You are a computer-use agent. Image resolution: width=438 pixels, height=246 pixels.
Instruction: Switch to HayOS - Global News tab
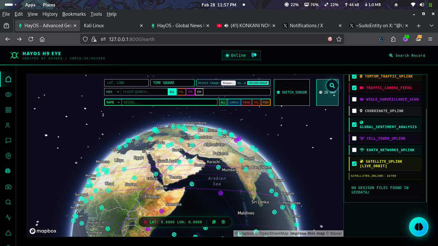coord(180,26)
